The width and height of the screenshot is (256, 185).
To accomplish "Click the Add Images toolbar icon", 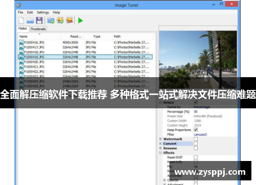I will 60,20.
